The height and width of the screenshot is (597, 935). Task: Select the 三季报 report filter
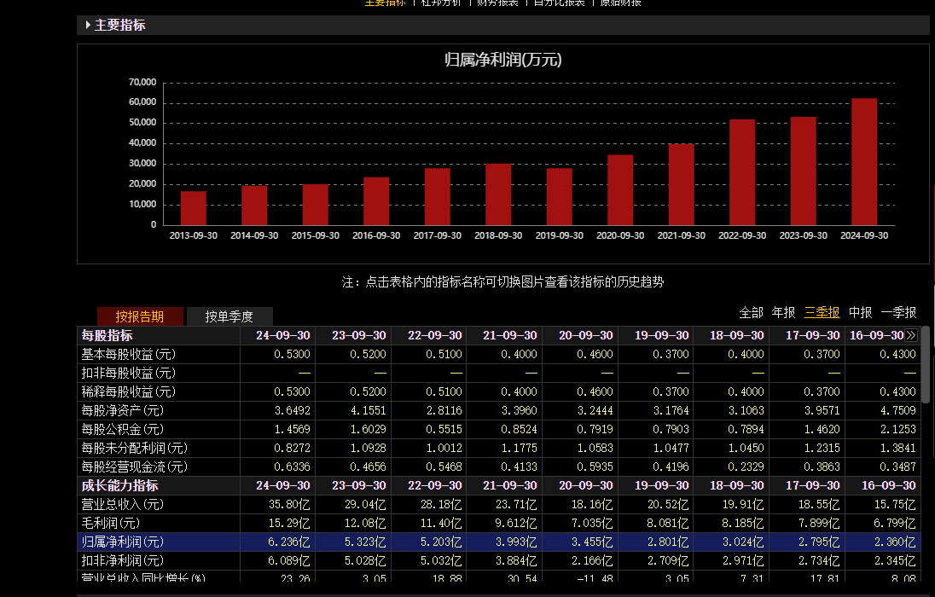[822, 312]
